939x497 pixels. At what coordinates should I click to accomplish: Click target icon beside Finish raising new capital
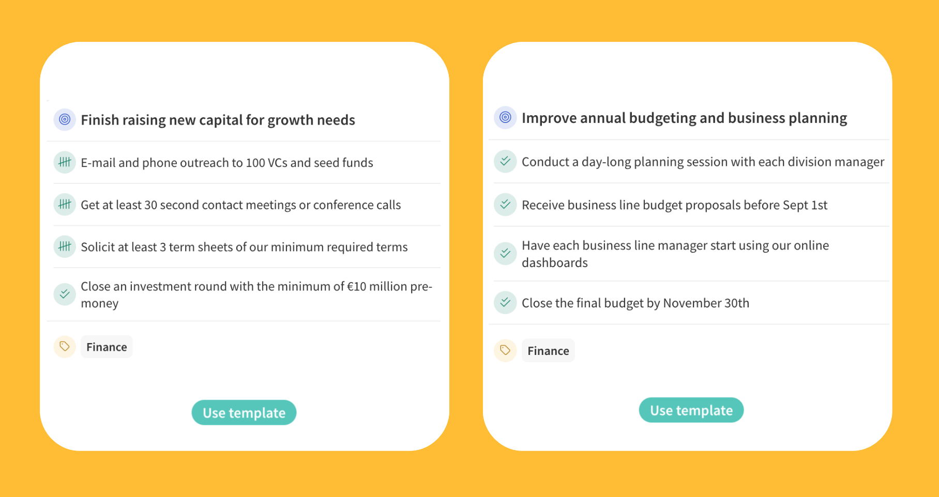[x=65, y=120]
